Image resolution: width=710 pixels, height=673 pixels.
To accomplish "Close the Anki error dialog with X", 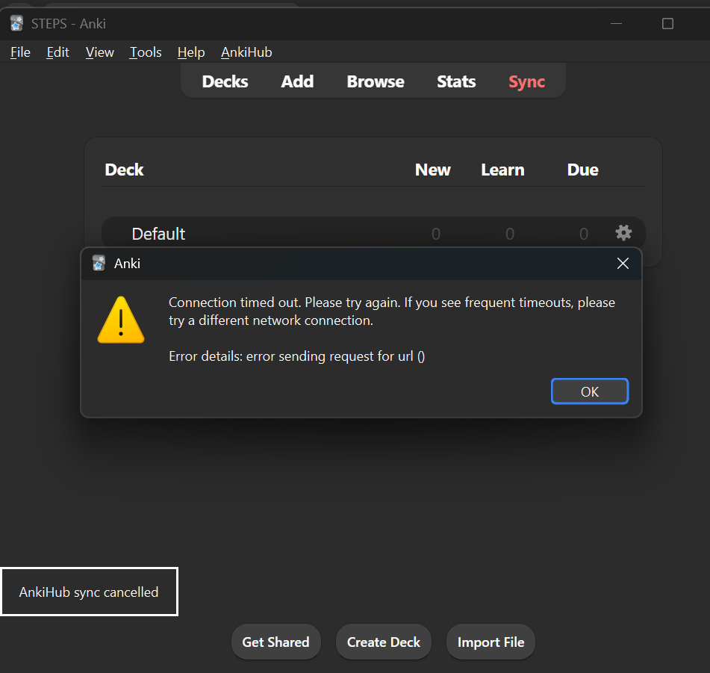I will point(623,263).
